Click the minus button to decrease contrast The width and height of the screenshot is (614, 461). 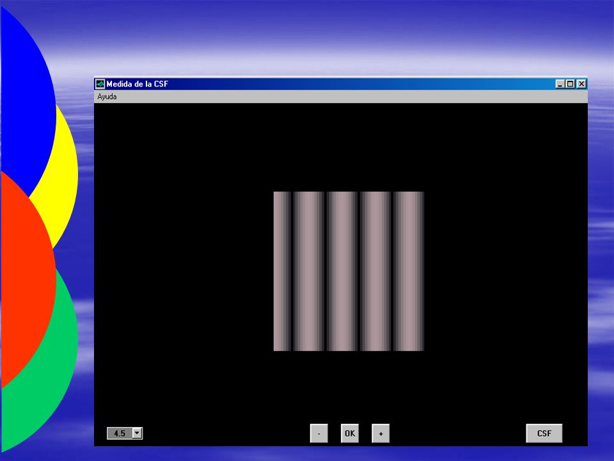coord(319,433)
